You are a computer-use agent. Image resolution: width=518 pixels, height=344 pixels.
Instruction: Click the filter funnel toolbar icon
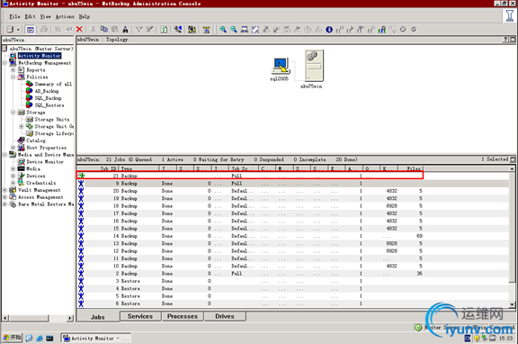point(138,30)
